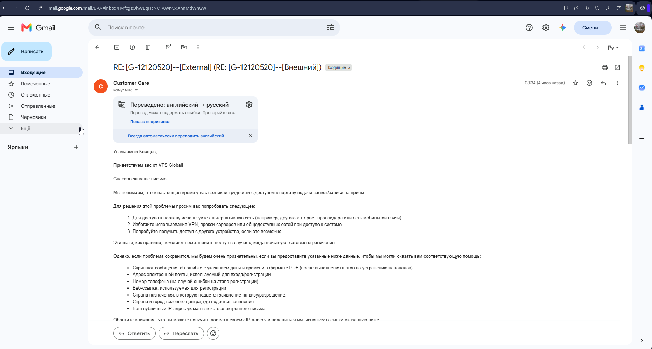Show recipient details dropdown arrow

point(136,90)
